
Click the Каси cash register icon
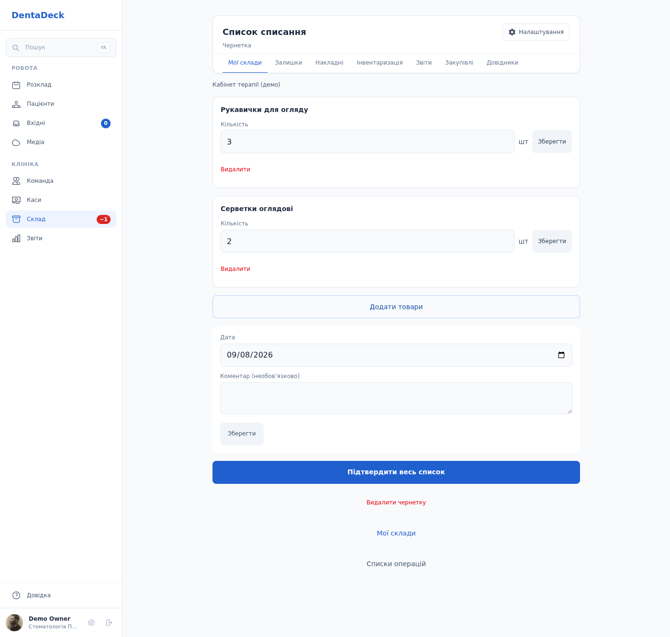click(16, 200)
